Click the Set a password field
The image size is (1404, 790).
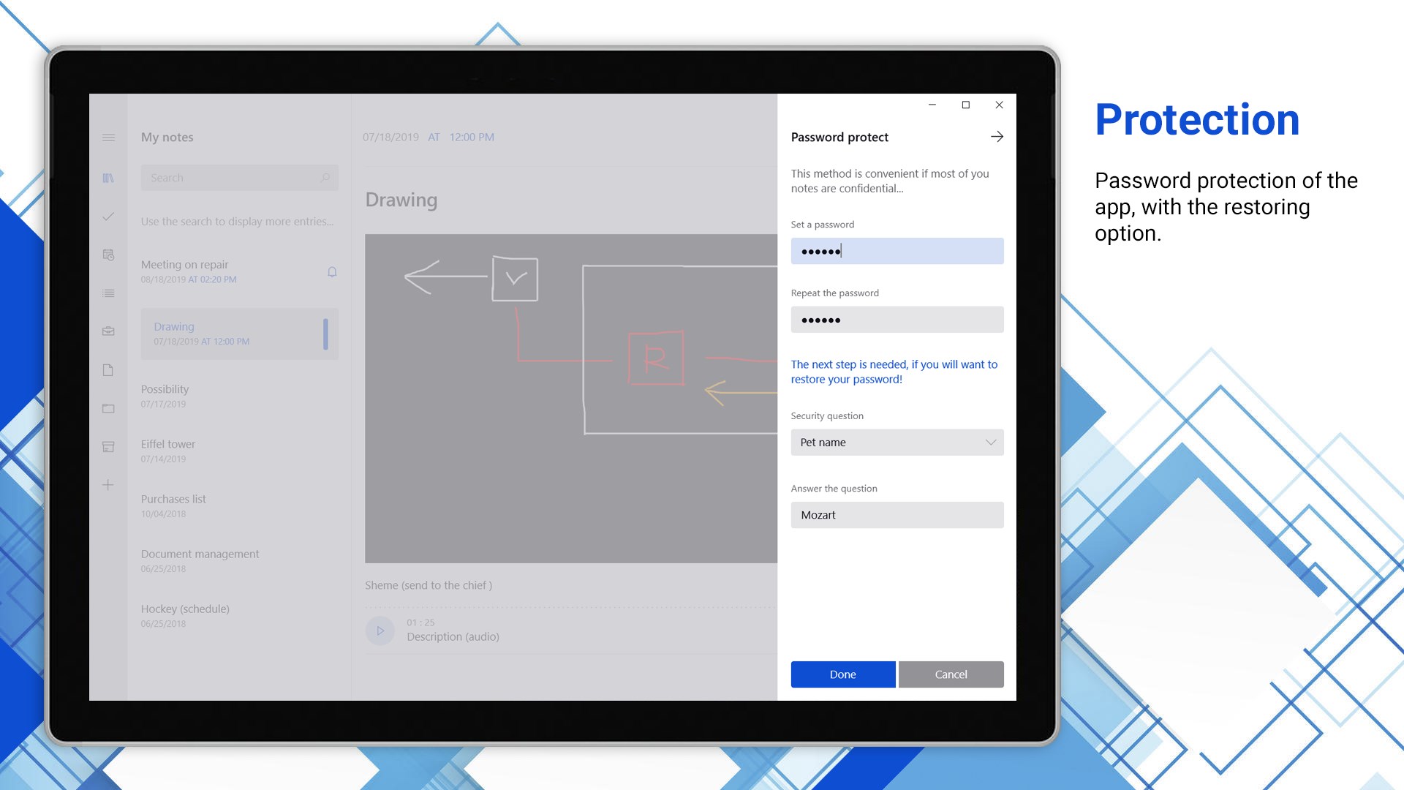[x=897, y=251]
